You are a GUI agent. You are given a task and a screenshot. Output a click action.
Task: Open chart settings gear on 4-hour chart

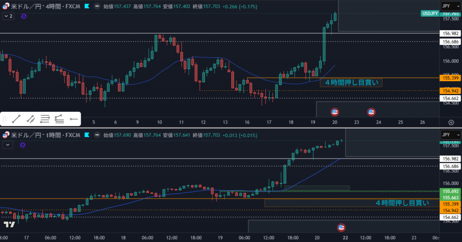(451, 122)
